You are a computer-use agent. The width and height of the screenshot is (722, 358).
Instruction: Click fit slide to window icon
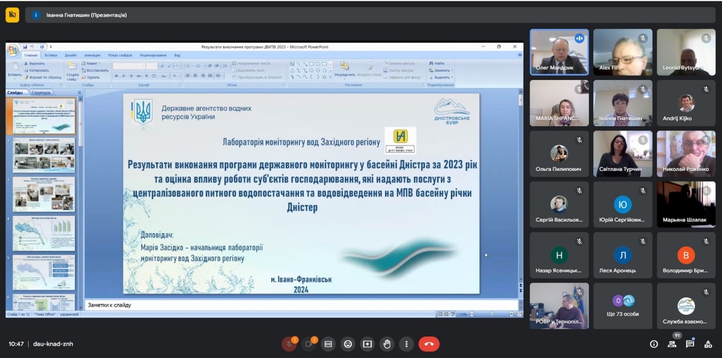tap(519, 314)
